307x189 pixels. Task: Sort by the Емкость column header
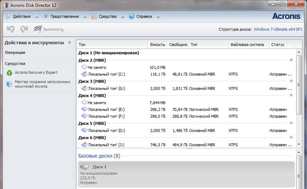point(158,44)
